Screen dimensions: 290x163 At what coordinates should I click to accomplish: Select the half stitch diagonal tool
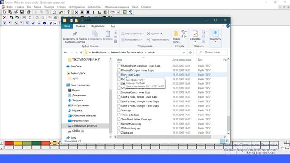click(x=16, y=23)
